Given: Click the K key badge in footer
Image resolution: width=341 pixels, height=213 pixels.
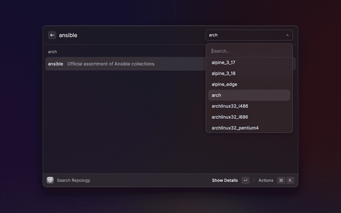Looking at the screenshot, I should point(290,181).
